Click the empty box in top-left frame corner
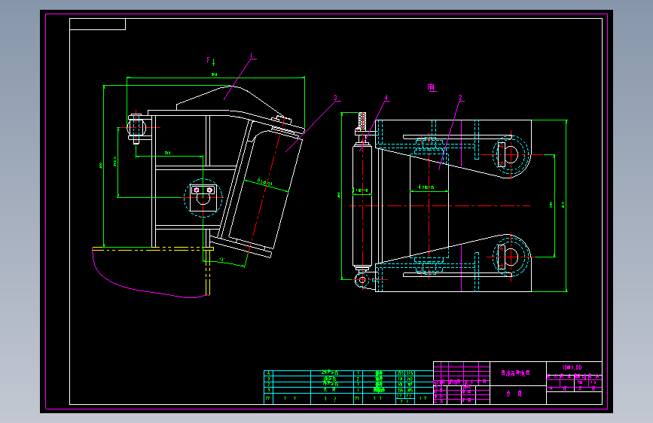Image resolution: width=653 pixels, height=423 pixels. pos(97,24)
